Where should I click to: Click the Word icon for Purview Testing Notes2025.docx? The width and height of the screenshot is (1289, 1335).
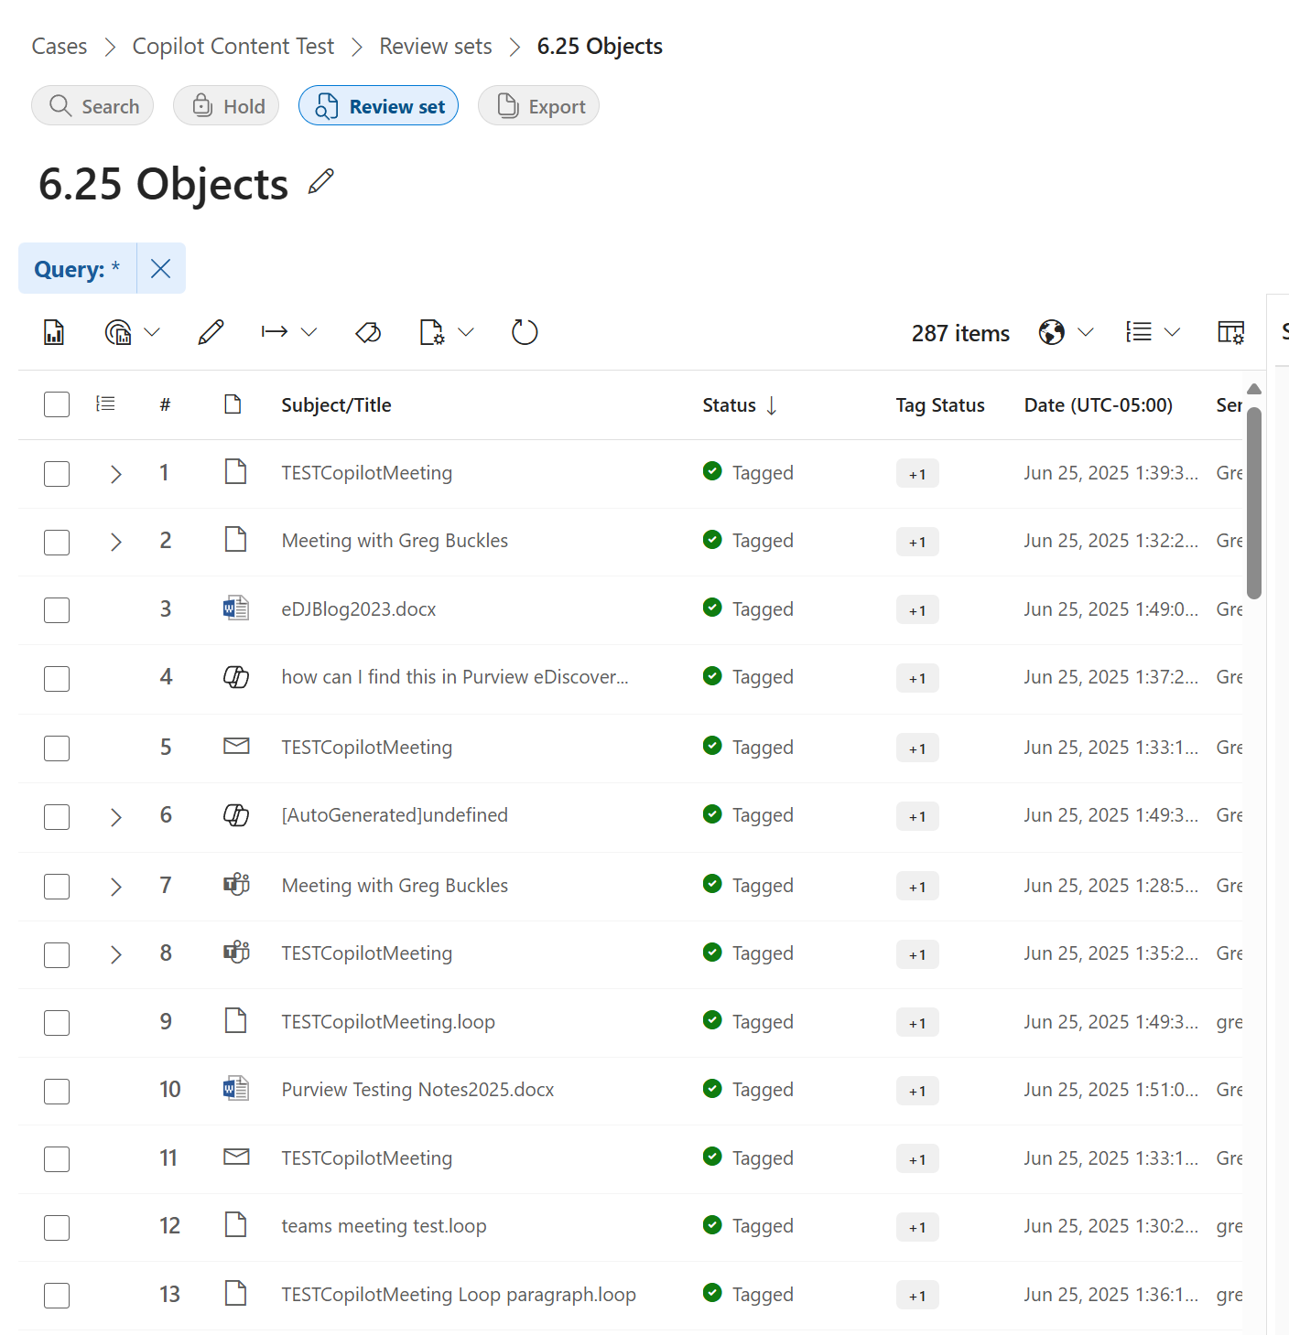coord(236,1088)
